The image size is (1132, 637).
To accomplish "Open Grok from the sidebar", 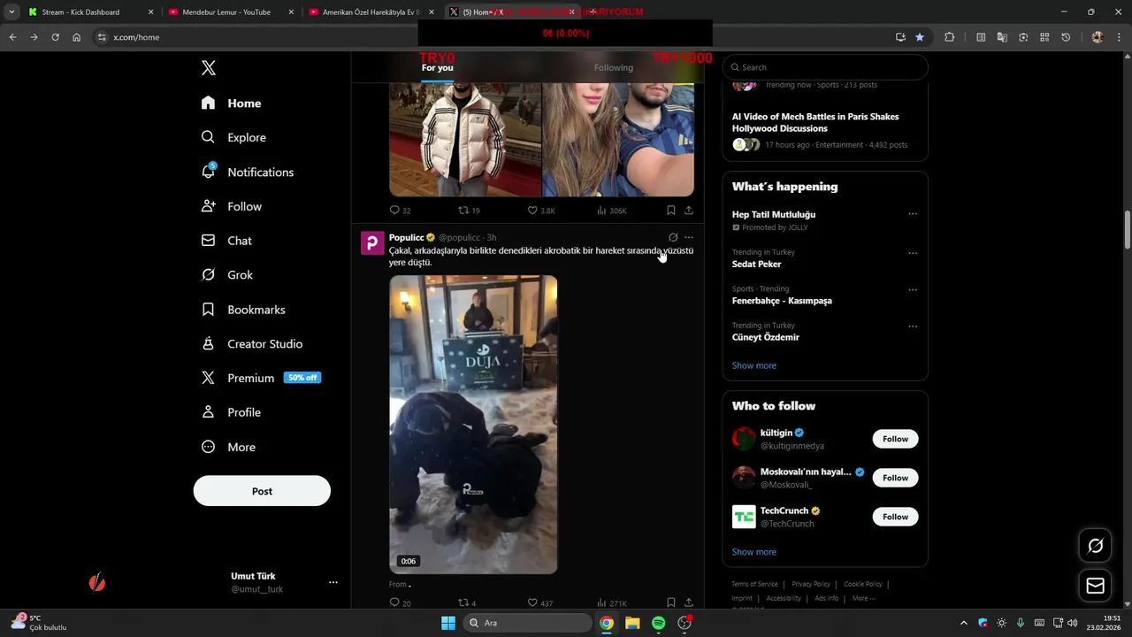I will point(226,275).
